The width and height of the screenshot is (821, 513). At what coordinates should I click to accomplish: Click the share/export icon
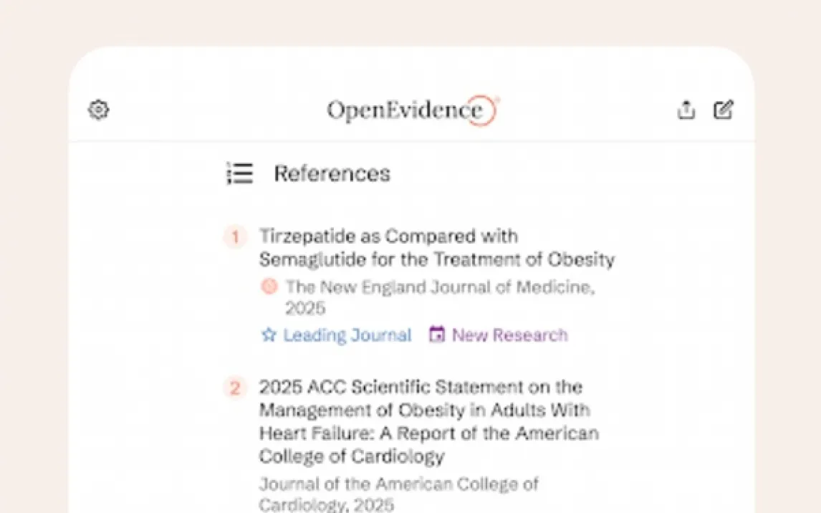click(686, 110)
